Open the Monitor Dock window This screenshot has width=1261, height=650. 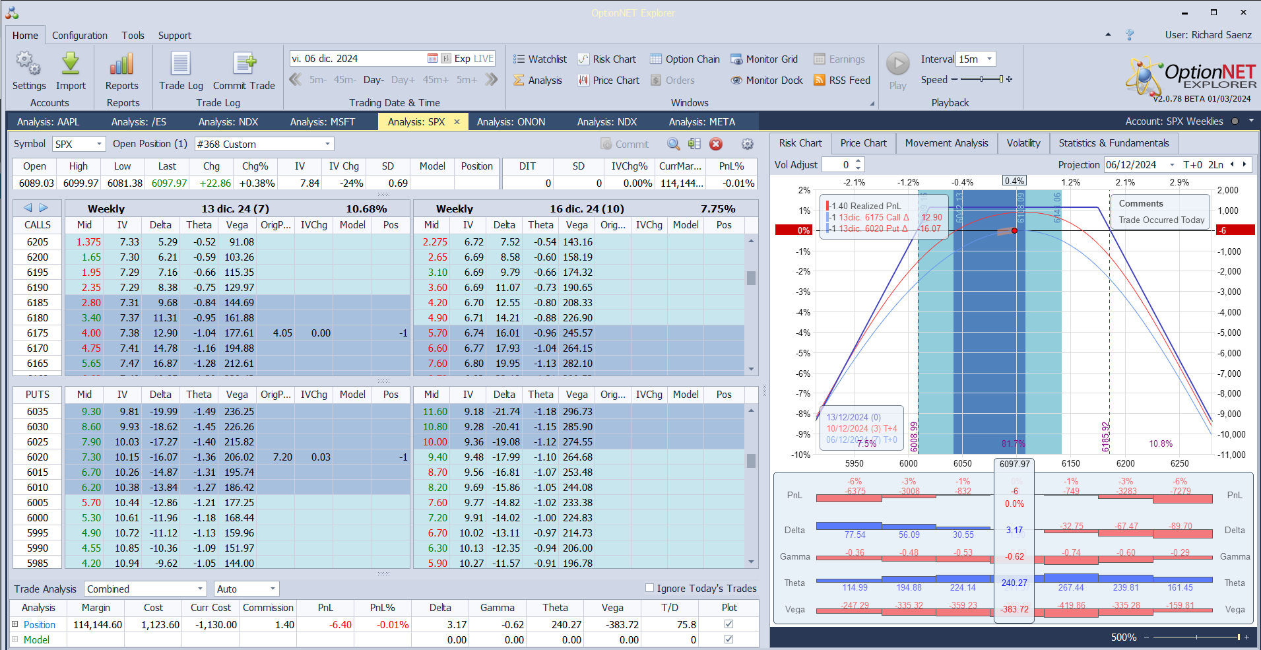(x=767, y=80)
